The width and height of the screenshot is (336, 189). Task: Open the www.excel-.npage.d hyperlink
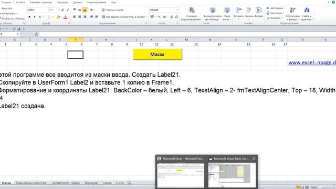click(312, 62)
